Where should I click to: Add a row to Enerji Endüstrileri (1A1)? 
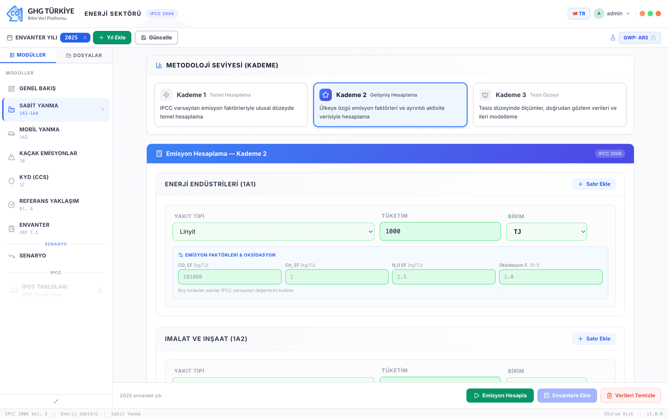pos(594,184)
